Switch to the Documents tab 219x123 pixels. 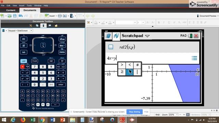coord(30,10)
